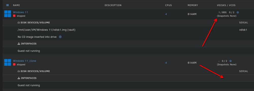Sort by the MEMORY column header

tap(193, 5)
